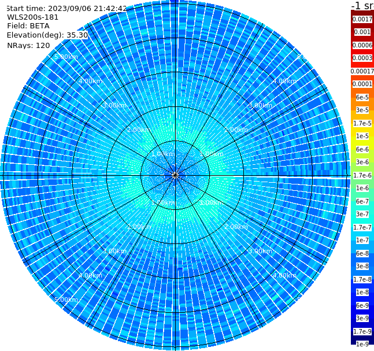The width and height of the screenshot is (374, 351).
Task: Select the '3.00km' range label in upper-right quadrant
Action: pos(260,105)
